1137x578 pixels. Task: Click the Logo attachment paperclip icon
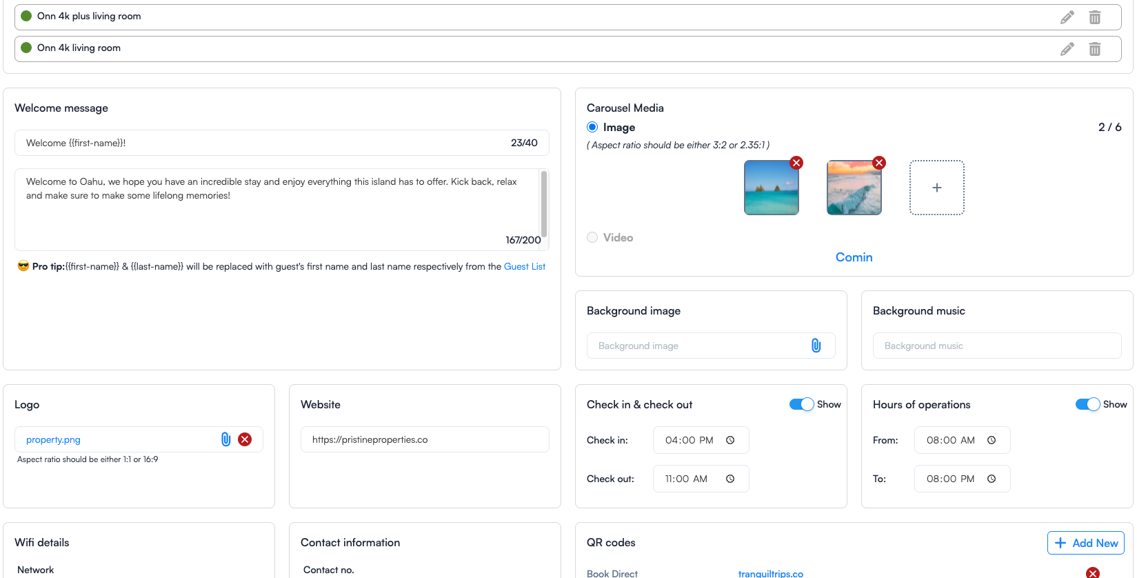pos(225,439)
